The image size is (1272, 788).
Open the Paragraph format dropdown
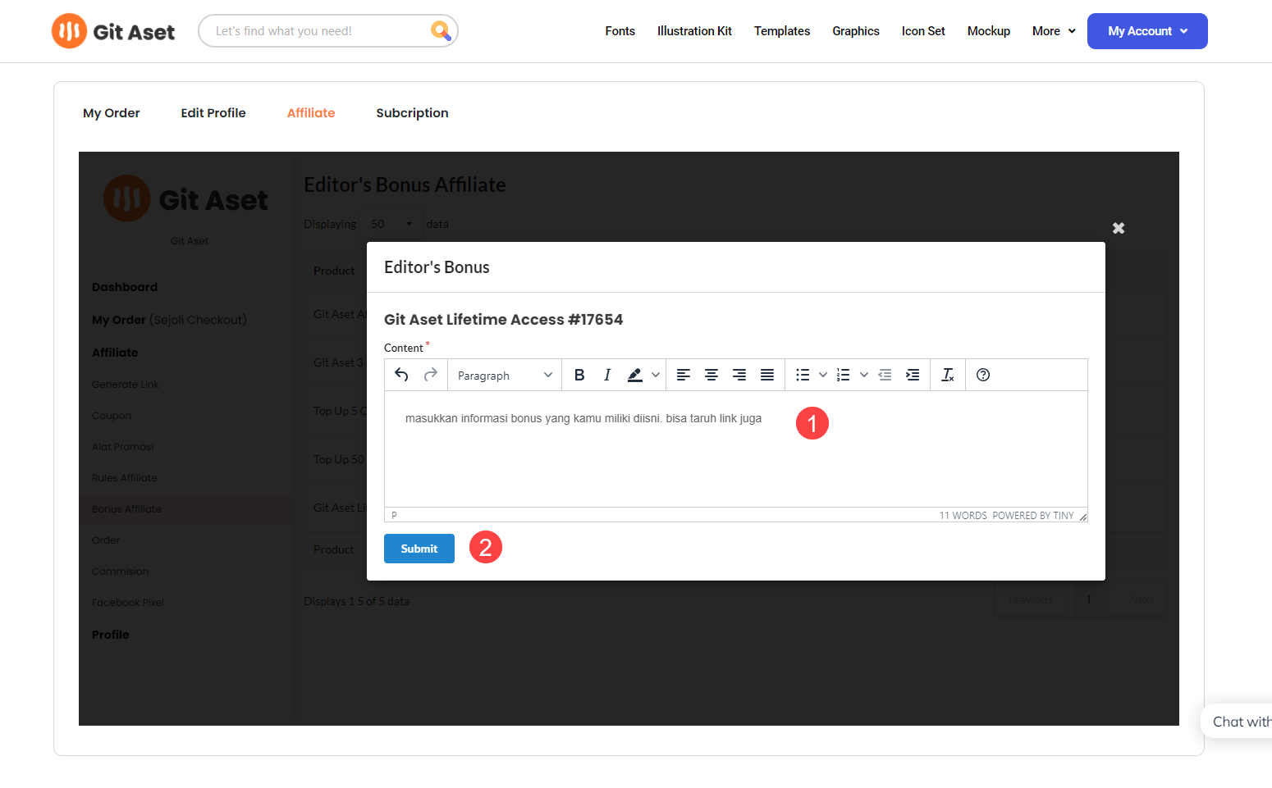click(505, 375)
